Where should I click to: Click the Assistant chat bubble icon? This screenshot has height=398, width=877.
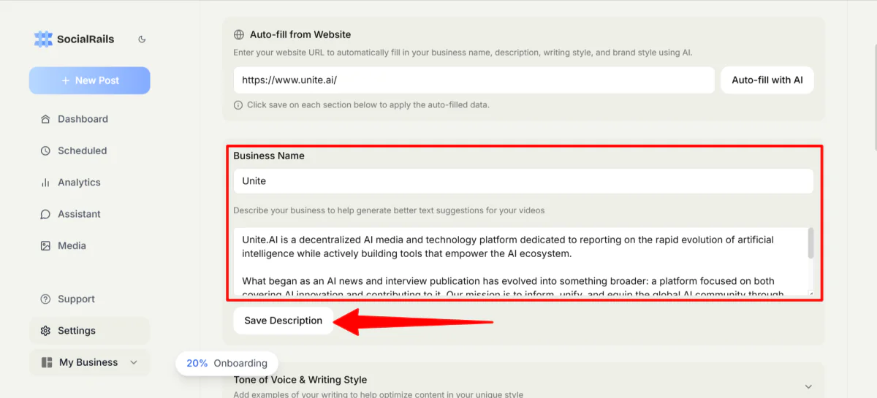tap(45, 214)
